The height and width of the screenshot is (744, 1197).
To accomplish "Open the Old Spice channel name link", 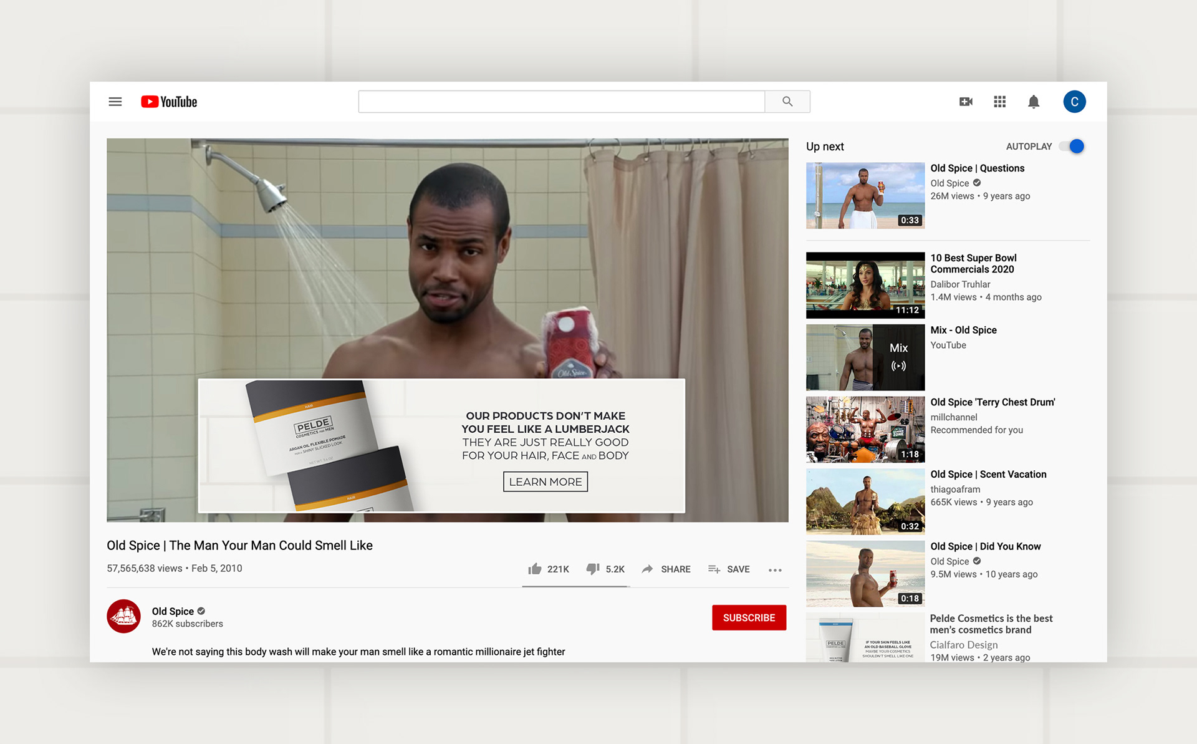I will (x=173, y=611).
